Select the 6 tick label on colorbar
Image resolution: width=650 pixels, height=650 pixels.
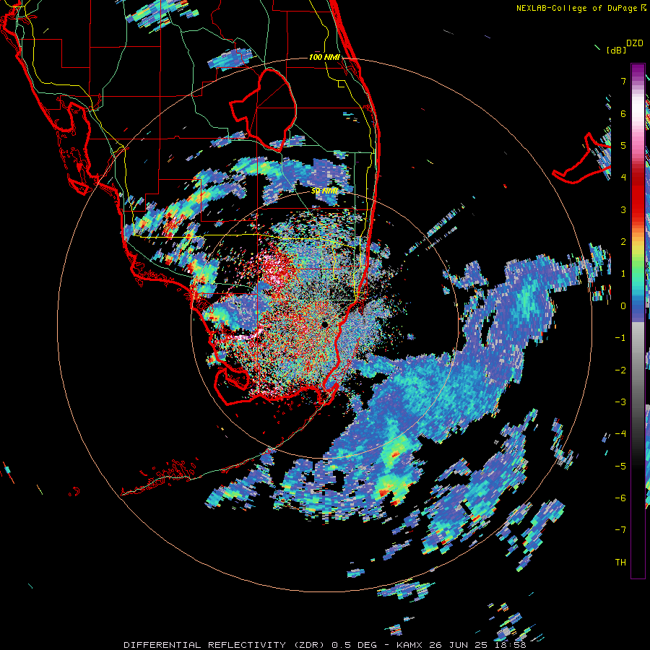pyautogui.click(x=623, y=113)
